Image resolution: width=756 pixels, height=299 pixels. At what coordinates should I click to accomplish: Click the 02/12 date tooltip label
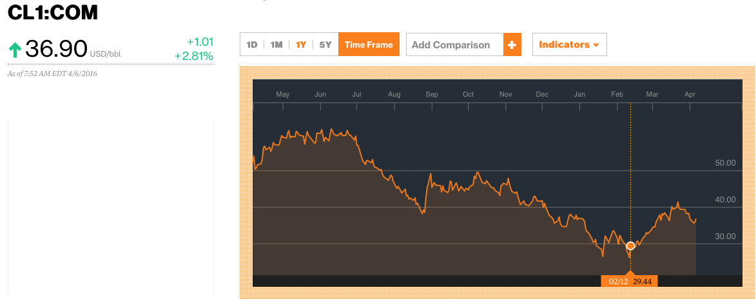(618, 281)
